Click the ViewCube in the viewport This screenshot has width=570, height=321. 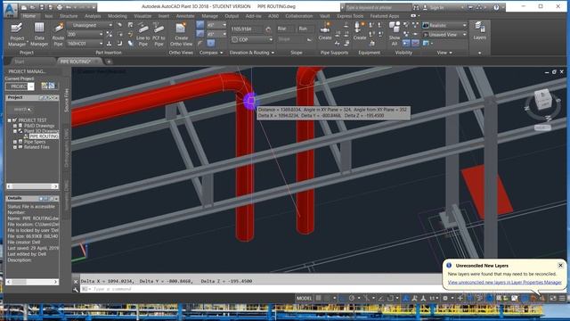coord(543,99)
